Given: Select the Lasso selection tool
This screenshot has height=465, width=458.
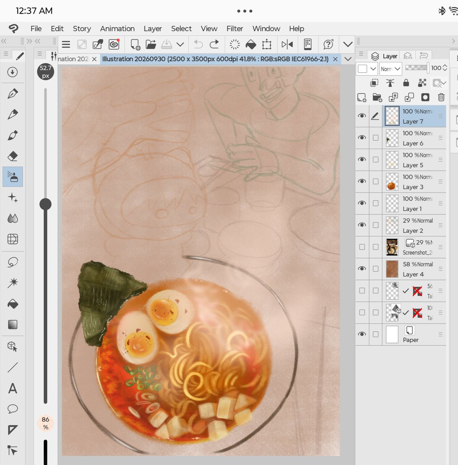Looking at the screenshot, I should pos(13,262).
